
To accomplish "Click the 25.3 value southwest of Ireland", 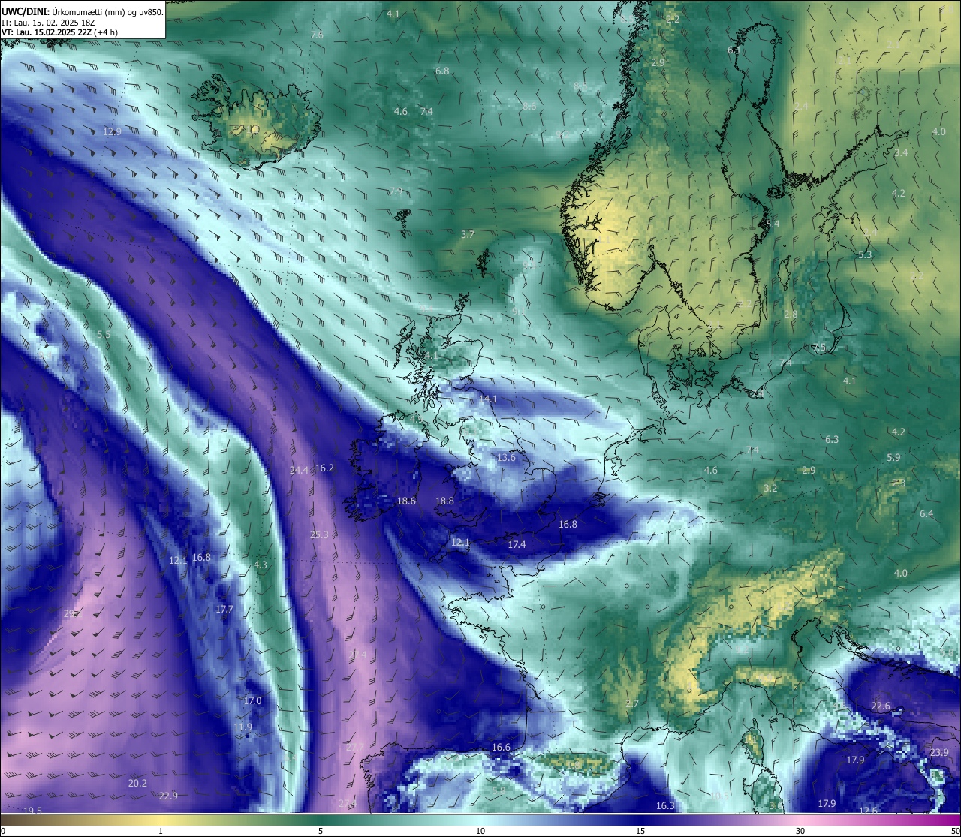I will [x=319, y=534].
